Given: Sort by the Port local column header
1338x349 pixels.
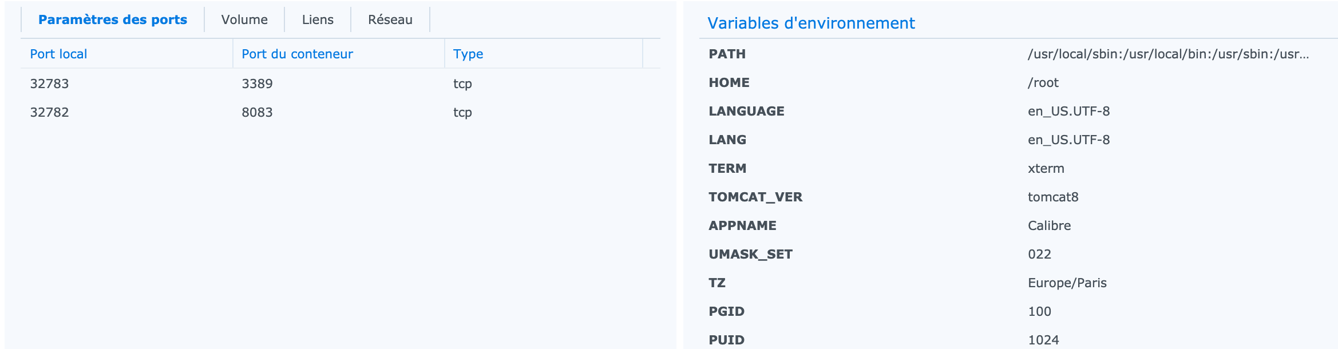Looking at the screenshot, I should 58,54.
